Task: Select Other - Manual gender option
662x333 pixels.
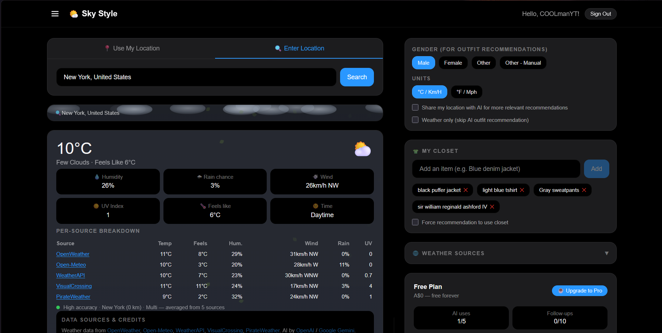Action: pos(523,63)
